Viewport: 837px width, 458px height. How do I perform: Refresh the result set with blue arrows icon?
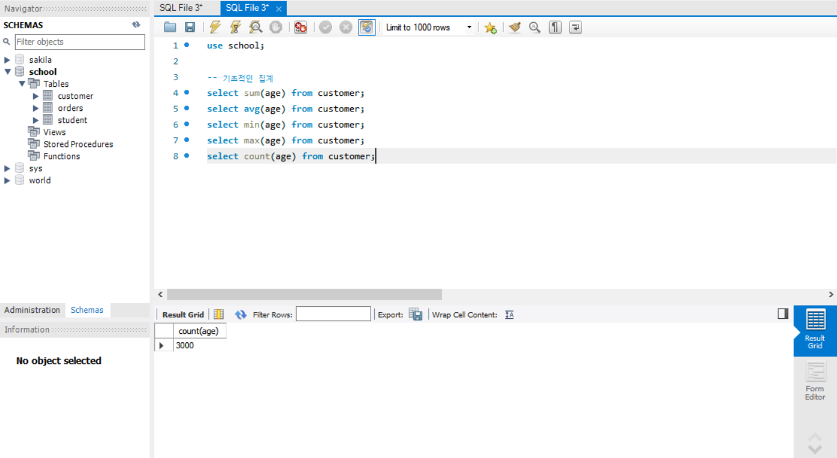coord(241,315)
